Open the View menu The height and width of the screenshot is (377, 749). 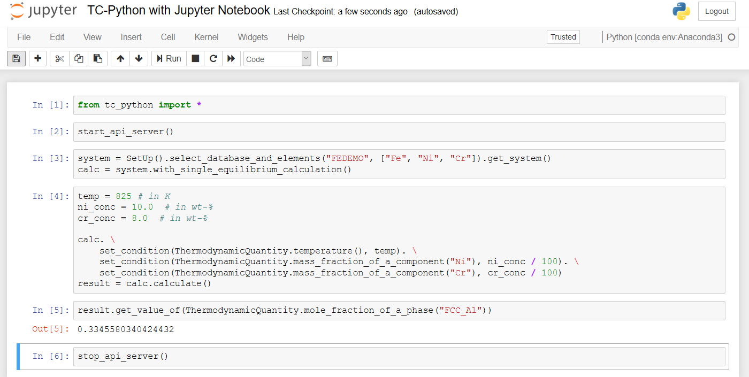point(93,37)
